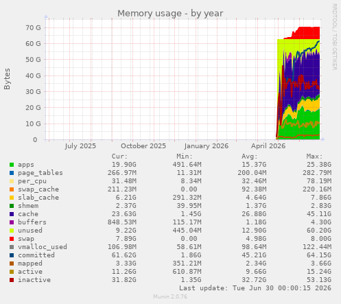Click the 'apps' legend label

coord(26,165)
